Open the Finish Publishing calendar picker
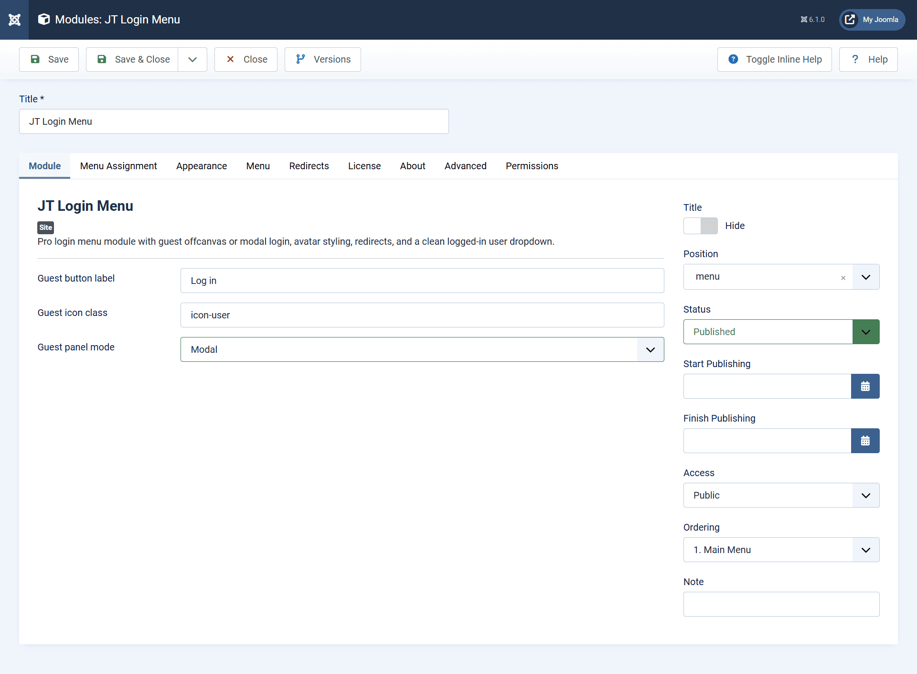917x674 pixels. tap(865, 440)
